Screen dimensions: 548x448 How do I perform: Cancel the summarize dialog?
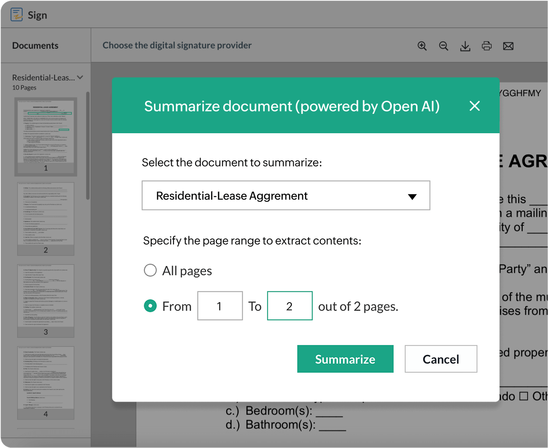441,359
